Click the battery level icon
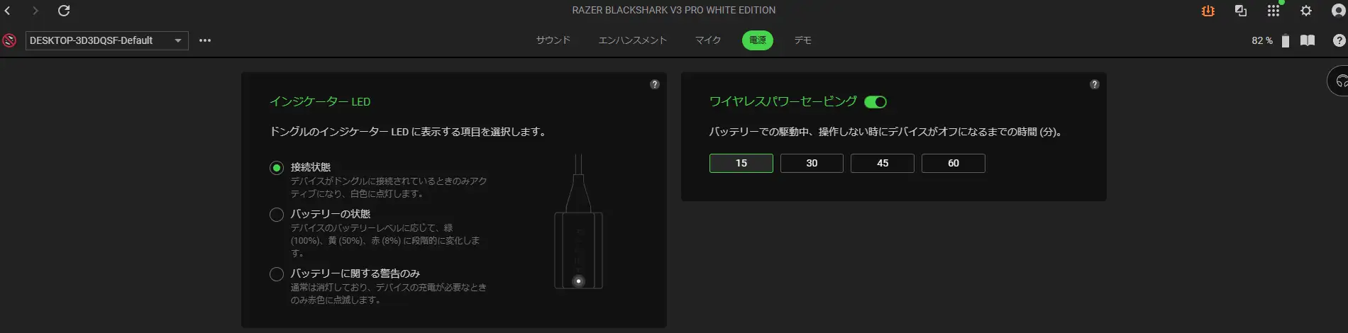This screenshot has height=333, width=1348. [x=1286, y=40]
